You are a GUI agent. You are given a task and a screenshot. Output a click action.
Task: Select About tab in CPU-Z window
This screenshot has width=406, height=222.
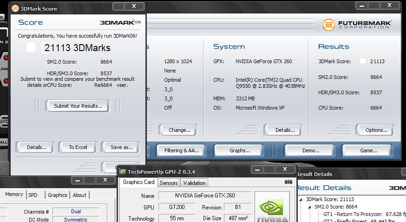coord(79,195)
